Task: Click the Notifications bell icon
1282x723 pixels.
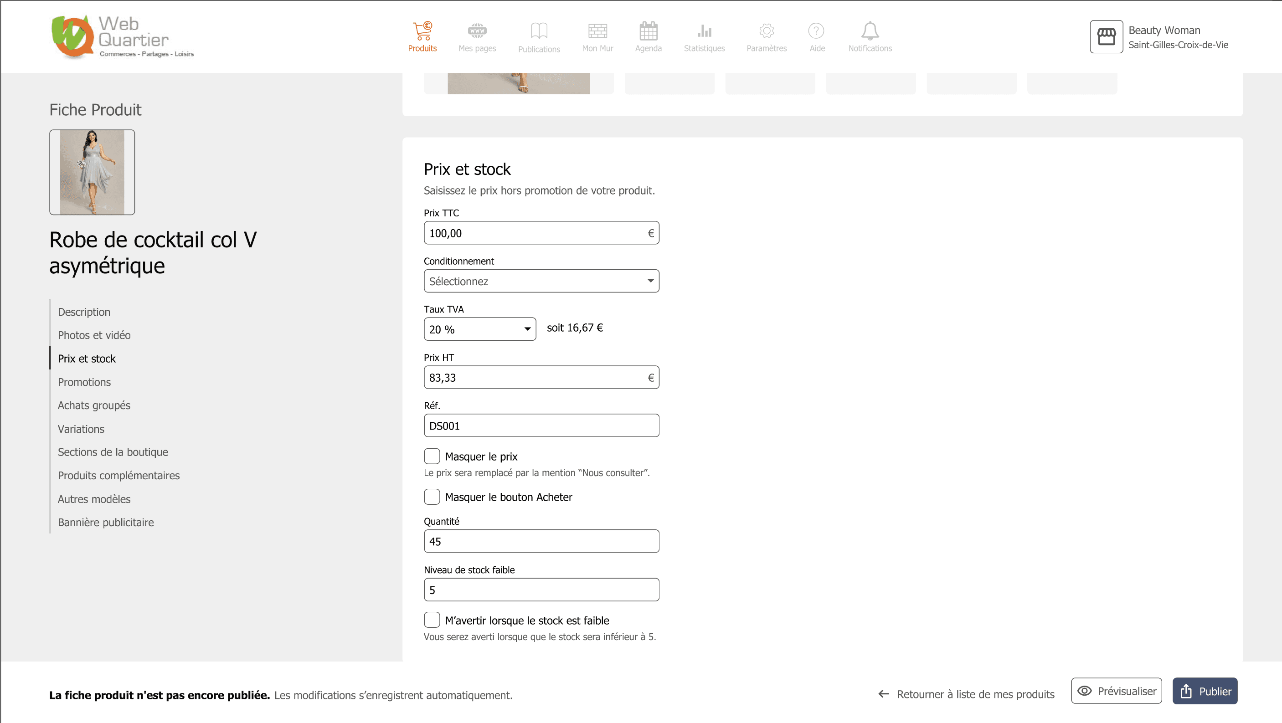Action: pyautogui.click(x=870, y=31)
